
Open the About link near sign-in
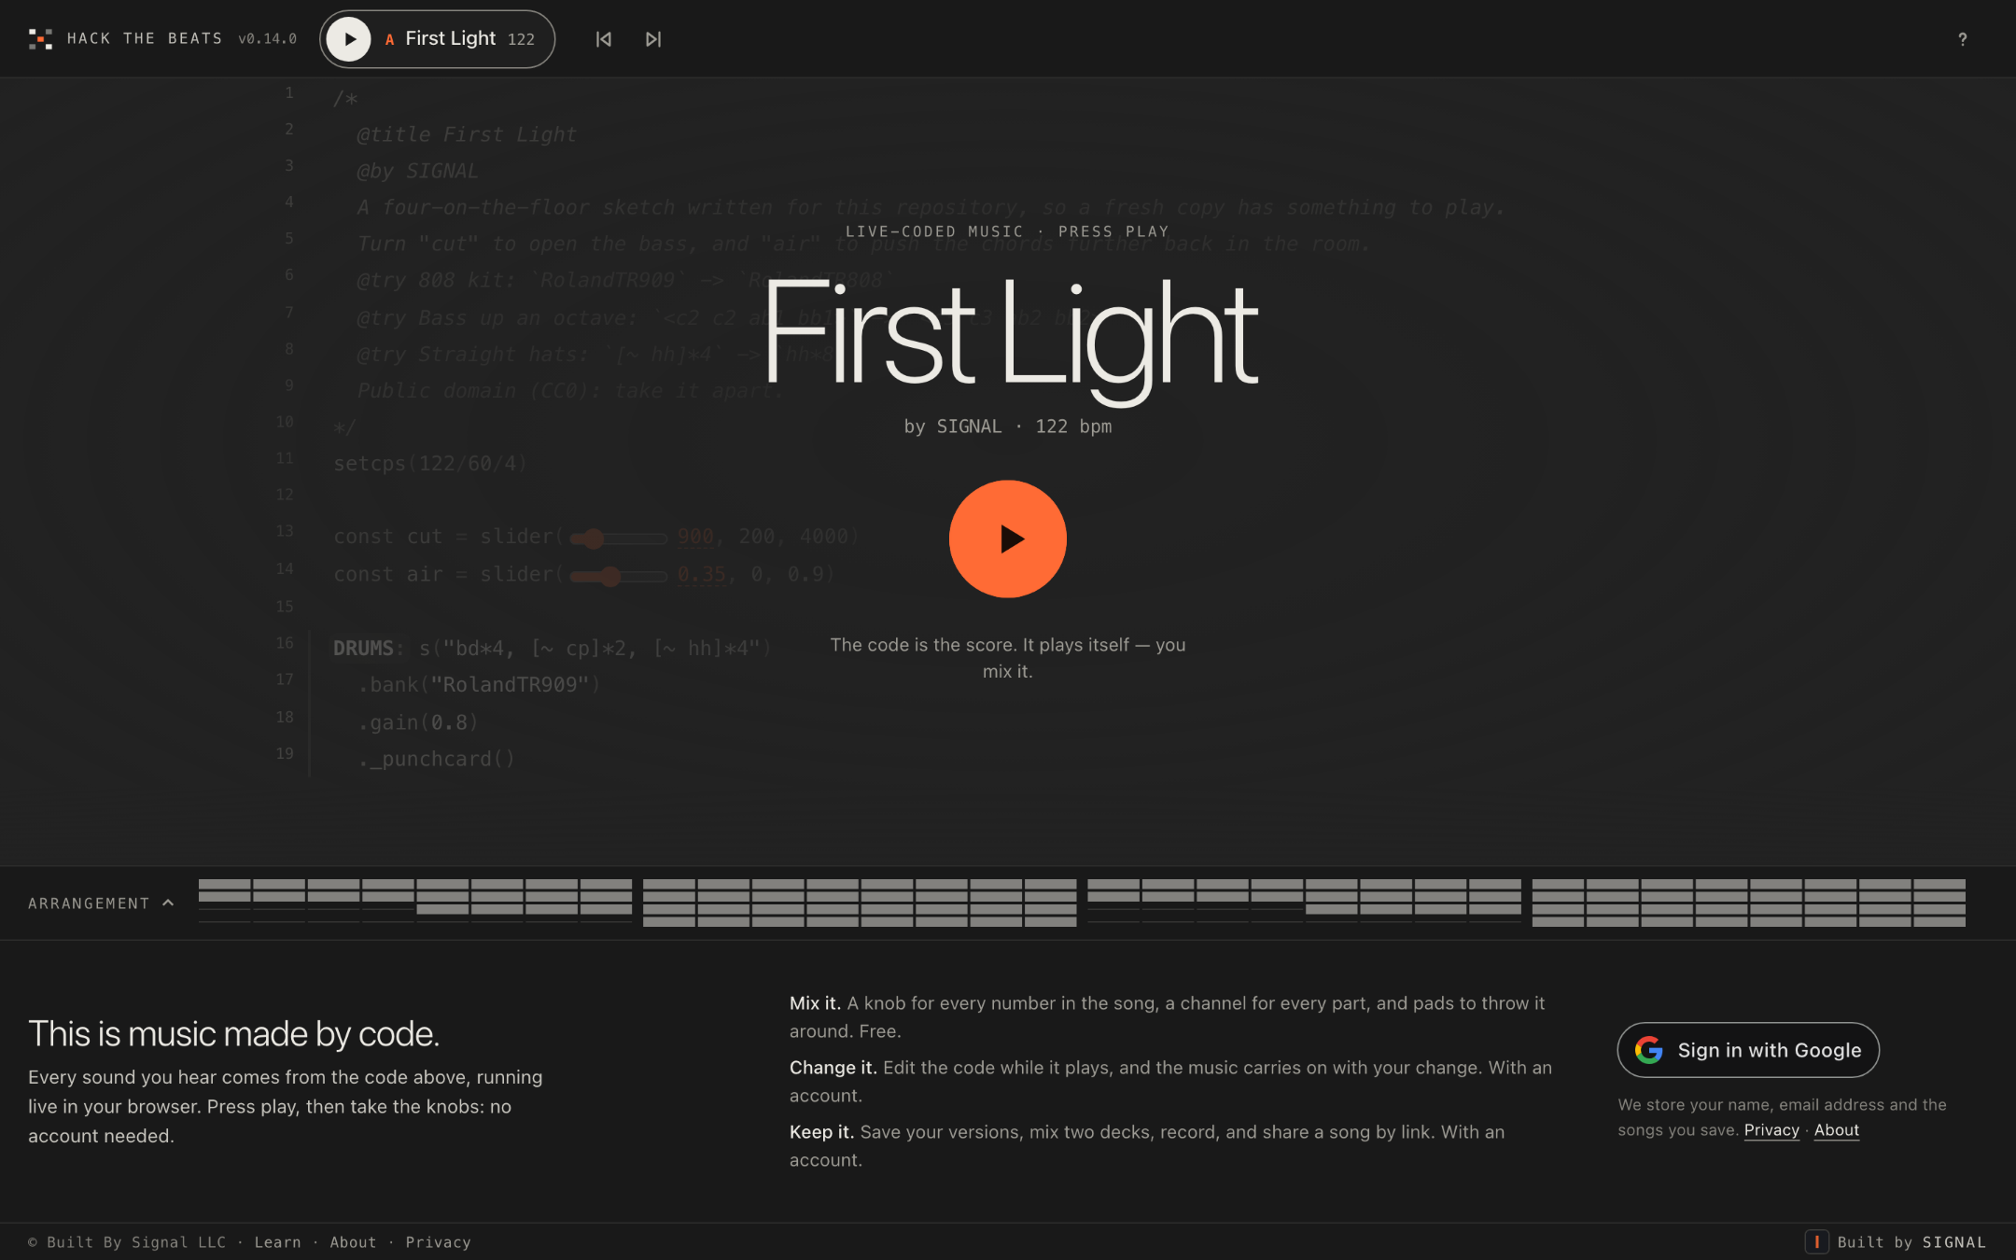[1836, 1130]
